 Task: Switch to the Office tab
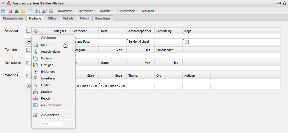[52, 18]
